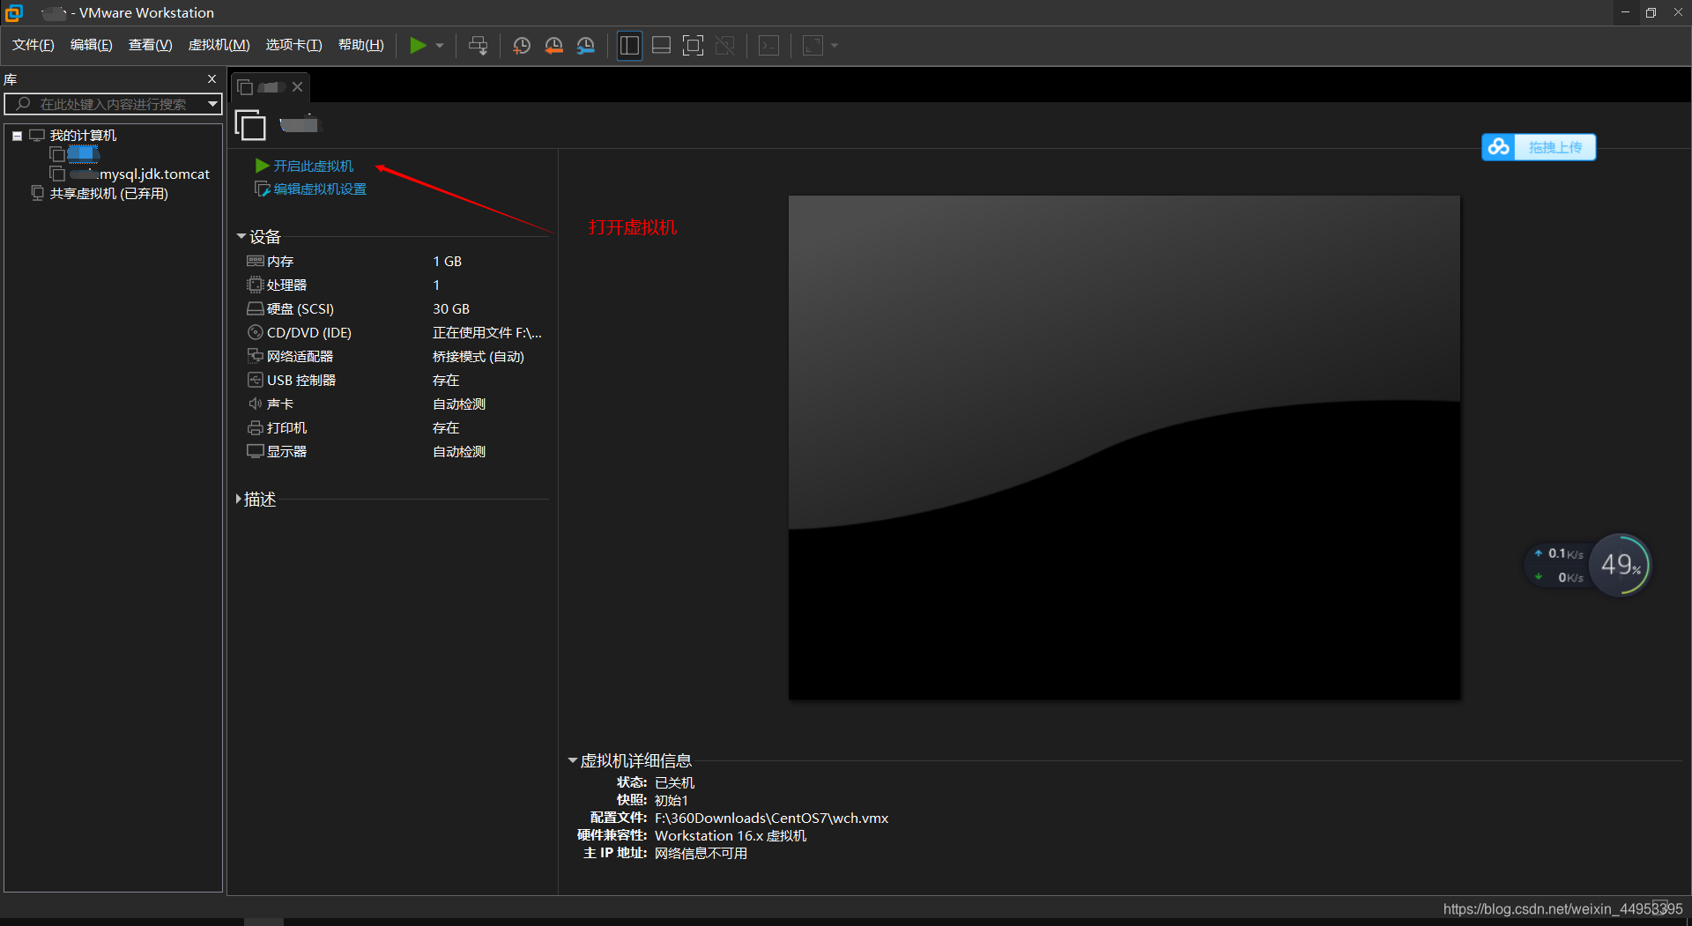Image resolution: width=1692 pixels, height=926 pixels.
Task: Click the revert snapshot orange-arrow icon
Action: point(553,45)
